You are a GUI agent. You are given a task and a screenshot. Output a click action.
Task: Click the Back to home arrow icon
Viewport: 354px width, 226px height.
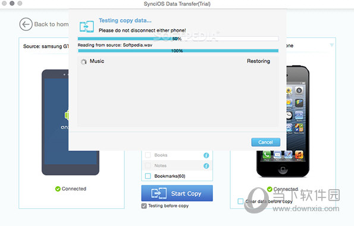tap(26, 24)
